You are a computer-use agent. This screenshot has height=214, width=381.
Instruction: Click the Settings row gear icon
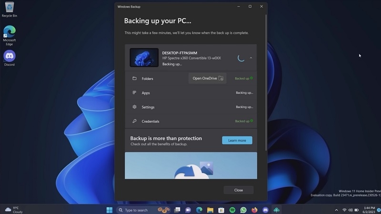point(134,107)
